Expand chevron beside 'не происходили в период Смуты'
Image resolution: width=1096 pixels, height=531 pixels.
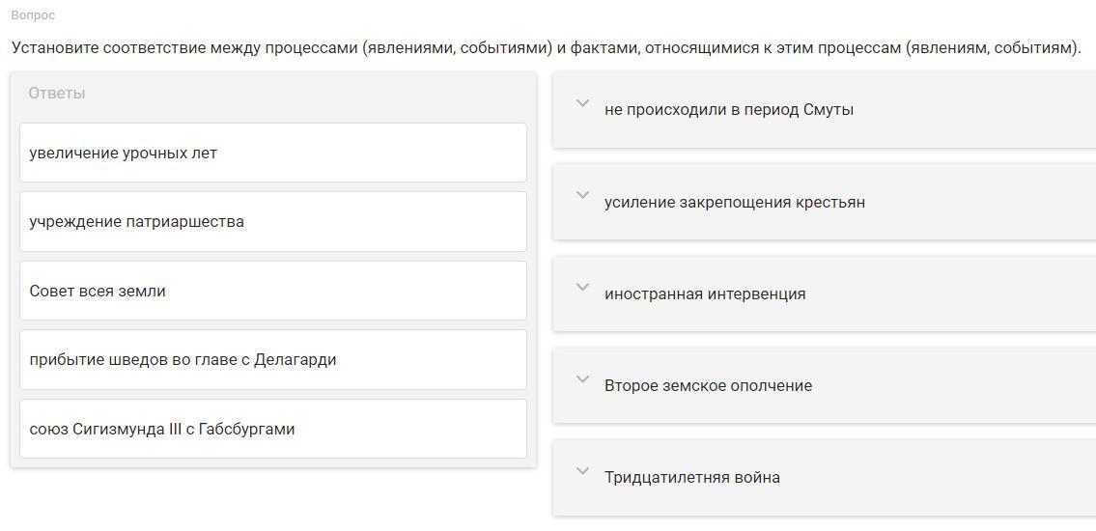coord(582,103)
